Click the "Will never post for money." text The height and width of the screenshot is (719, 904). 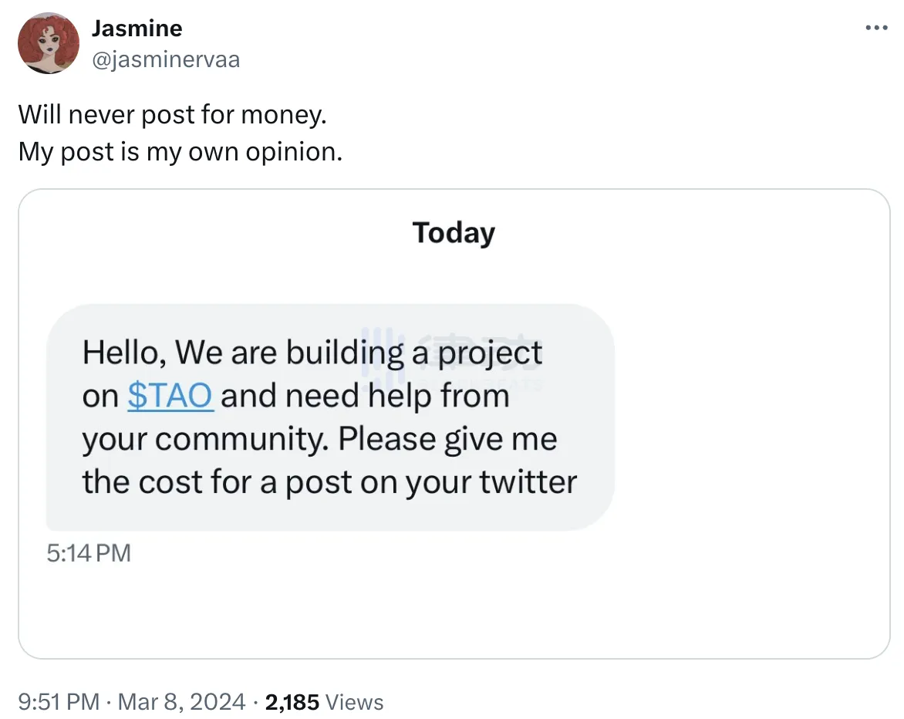coord(173,115)
